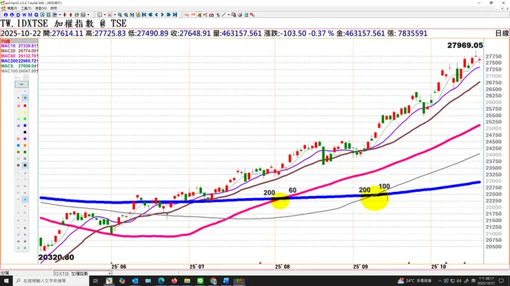Open the IDXTSE symbol combo box

pos(83,274)
